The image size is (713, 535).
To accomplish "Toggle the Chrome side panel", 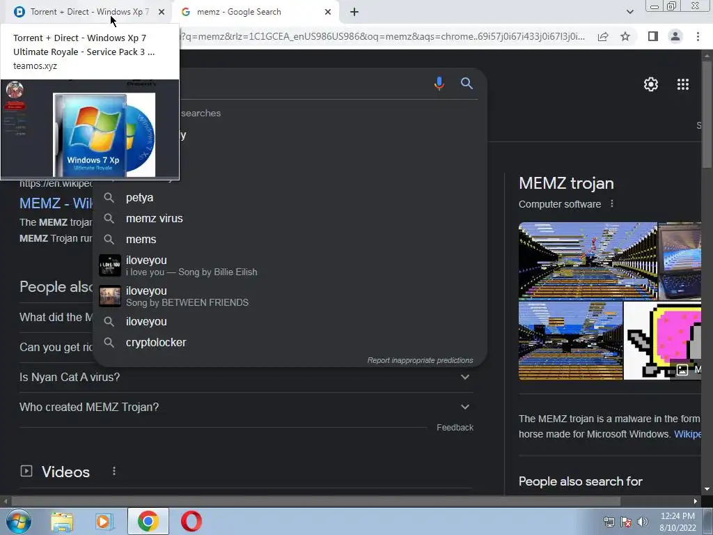I will 653,36.
